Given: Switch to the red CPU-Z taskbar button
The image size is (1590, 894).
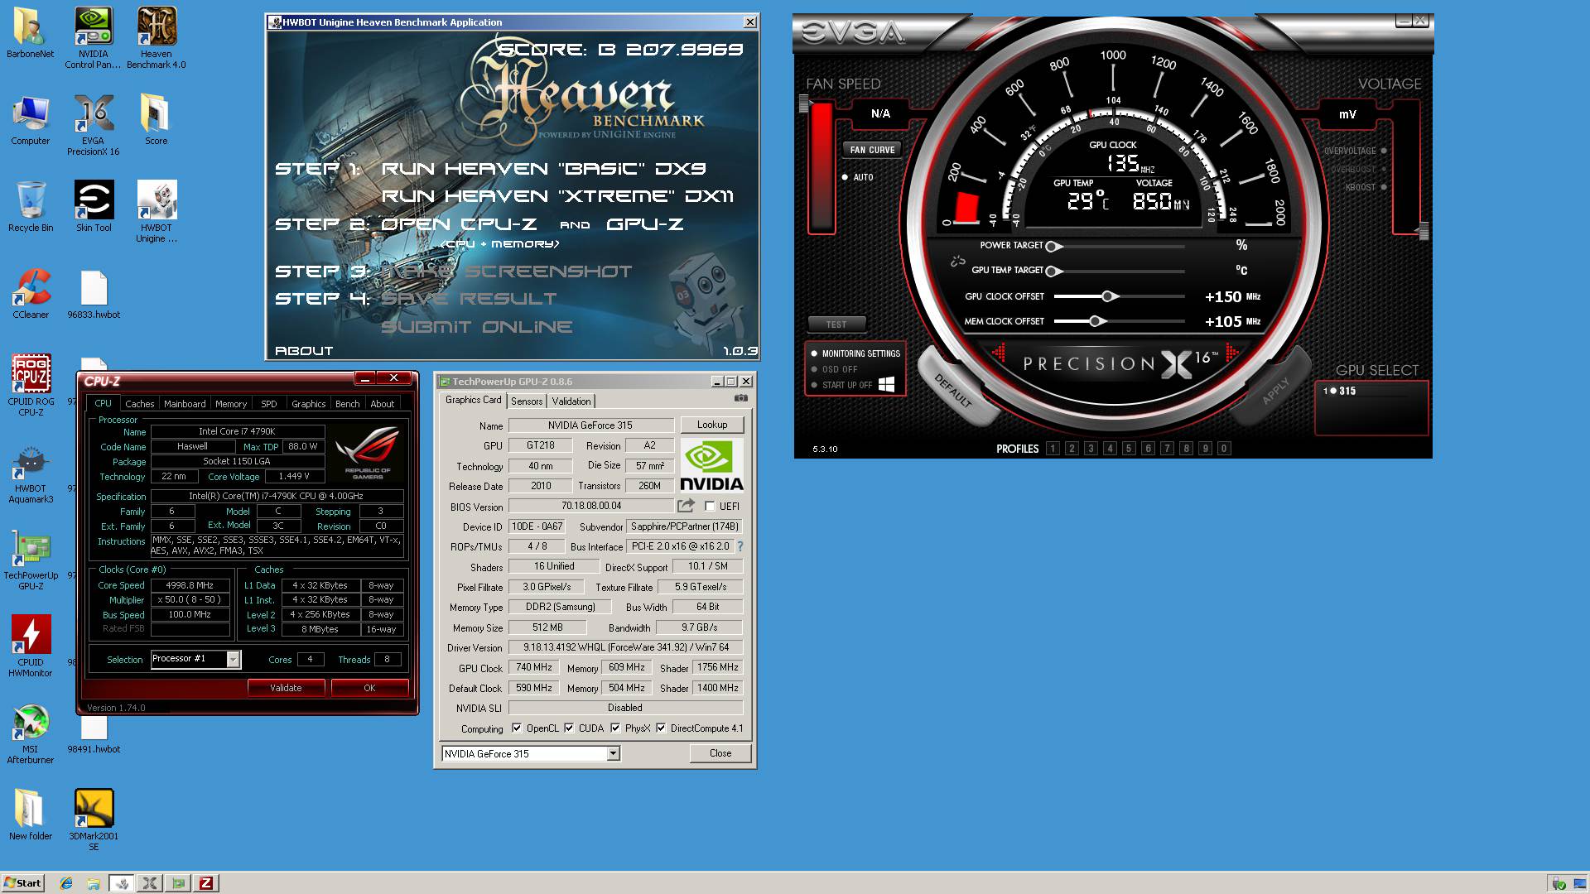Looking at the screenshot, I should pyautogui.click(x=206, y=883).
